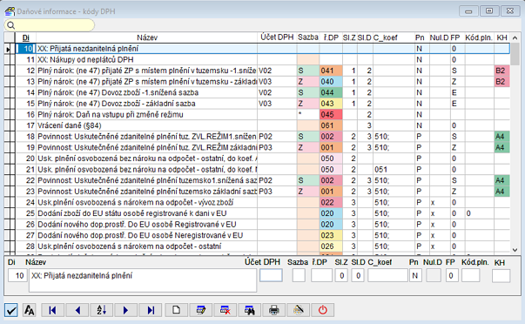525x324 pixels.
Task: Select row 25 Dodání zboží do EU státu
Action: 263,213
